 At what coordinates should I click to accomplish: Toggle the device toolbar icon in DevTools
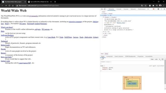105,9
